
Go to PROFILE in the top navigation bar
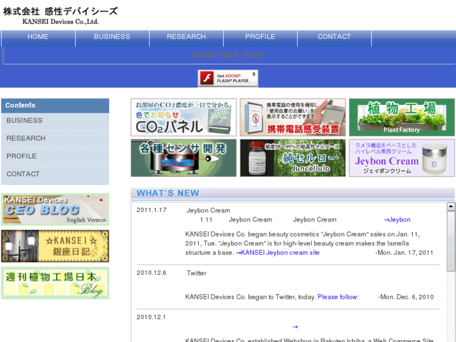tap(260, 37)
